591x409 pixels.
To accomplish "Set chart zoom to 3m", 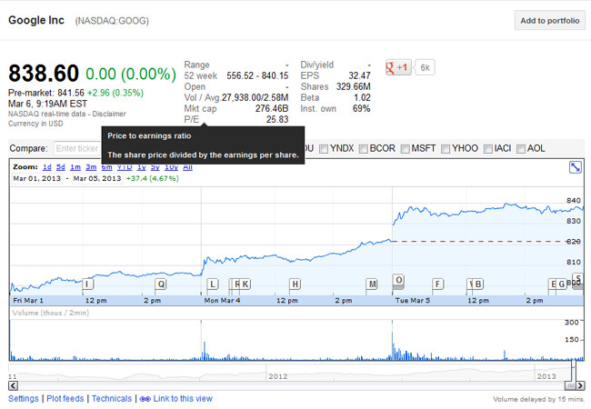I will pos(91,167).
